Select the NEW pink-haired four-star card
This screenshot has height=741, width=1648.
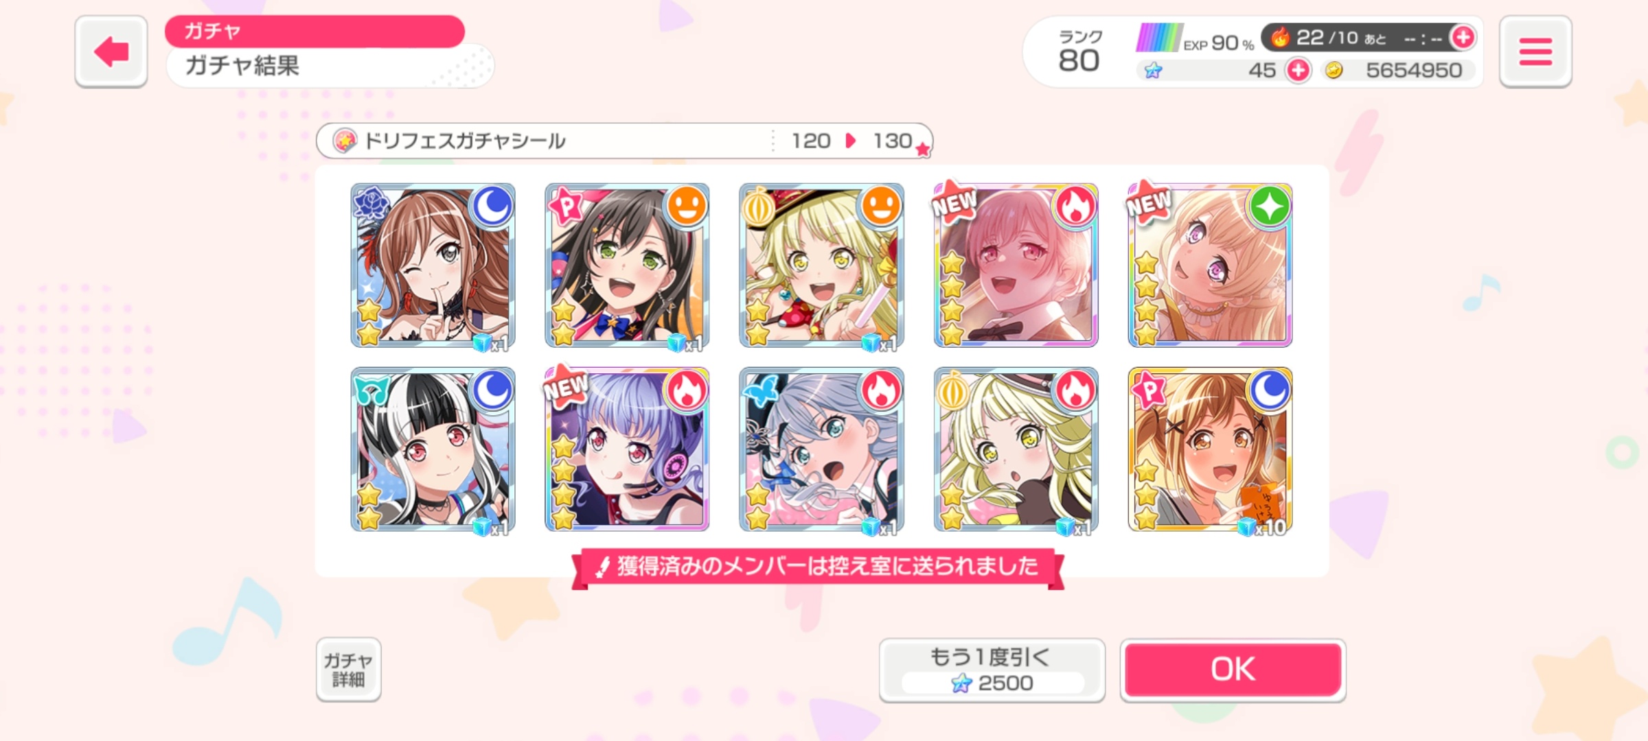1016,265
